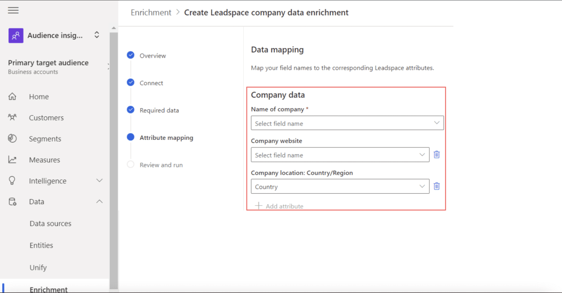This screenshot has height=293, width=562.
Task: Open the hamburger navigation menu
Action: pos(13,10)
